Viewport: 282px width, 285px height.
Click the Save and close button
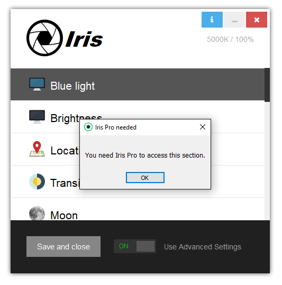pyautogui.click(x=63, y=246)
